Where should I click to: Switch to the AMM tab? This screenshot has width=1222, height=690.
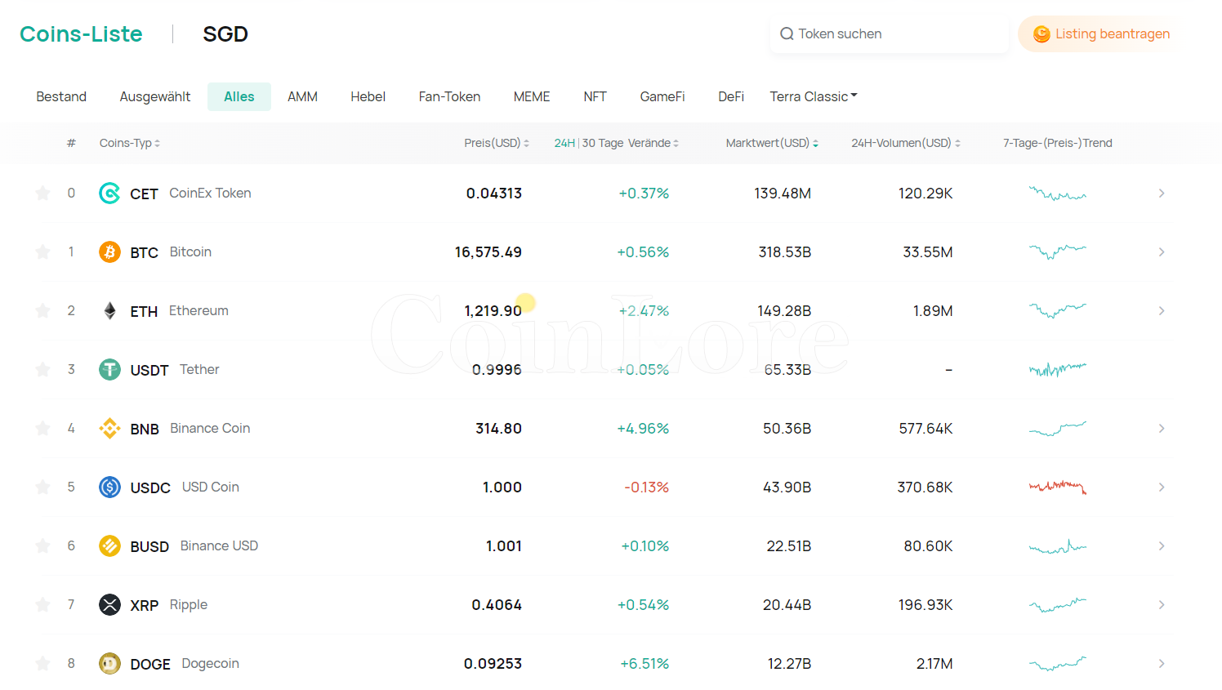click(x=302, y=96)
